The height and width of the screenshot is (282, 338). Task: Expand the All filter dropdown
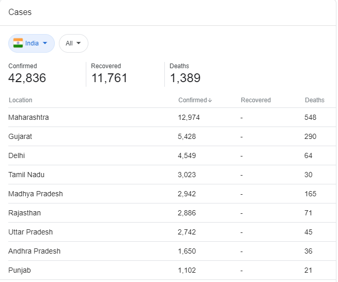[73, 43]
